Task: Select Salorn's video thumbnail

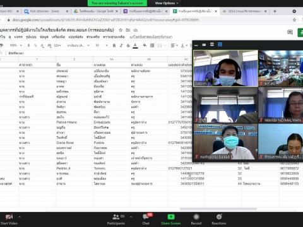Action: (225, 68)
